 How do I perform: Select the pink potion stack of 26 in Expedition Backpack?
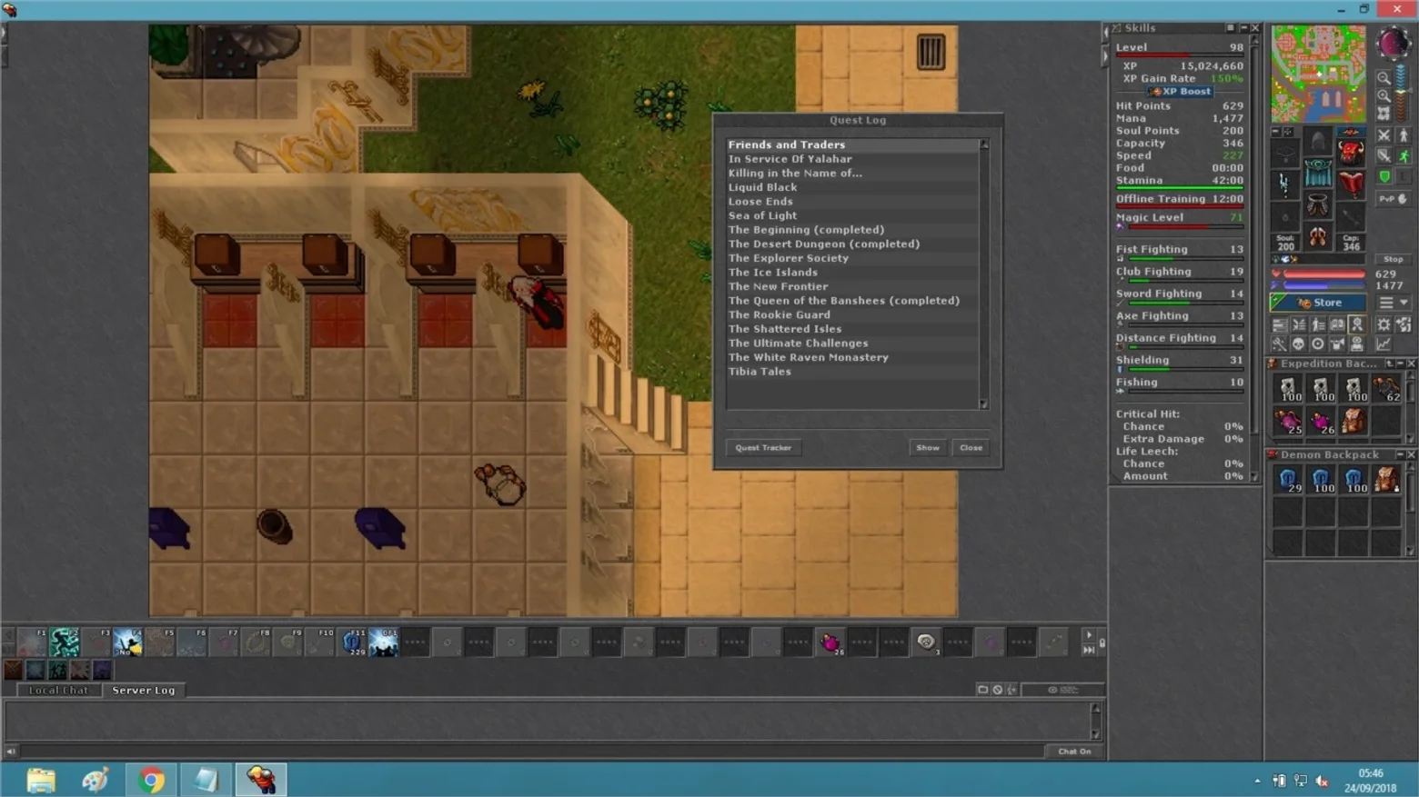tap(1321, 422)
